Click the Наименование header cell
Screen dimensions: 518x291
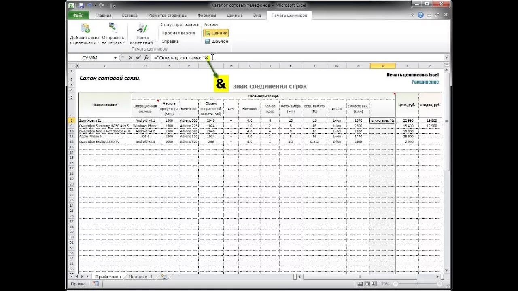pos(105,105)
